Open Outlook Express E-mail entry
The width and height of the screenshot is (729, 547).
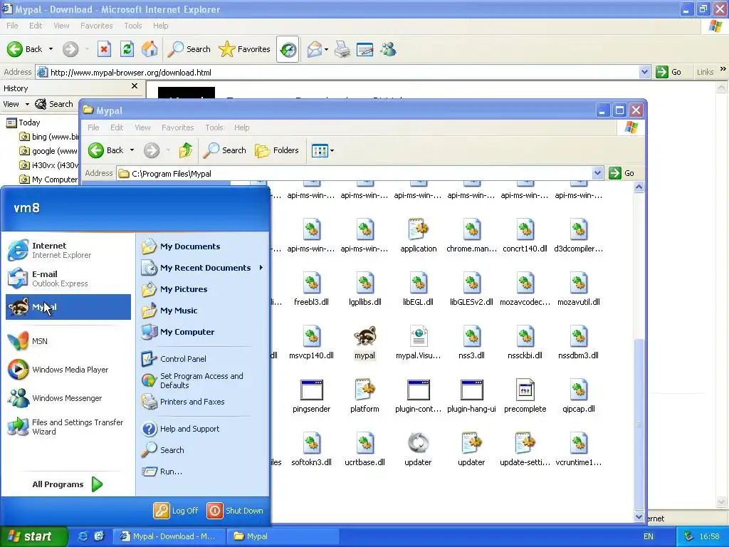(x=68, y=278)
